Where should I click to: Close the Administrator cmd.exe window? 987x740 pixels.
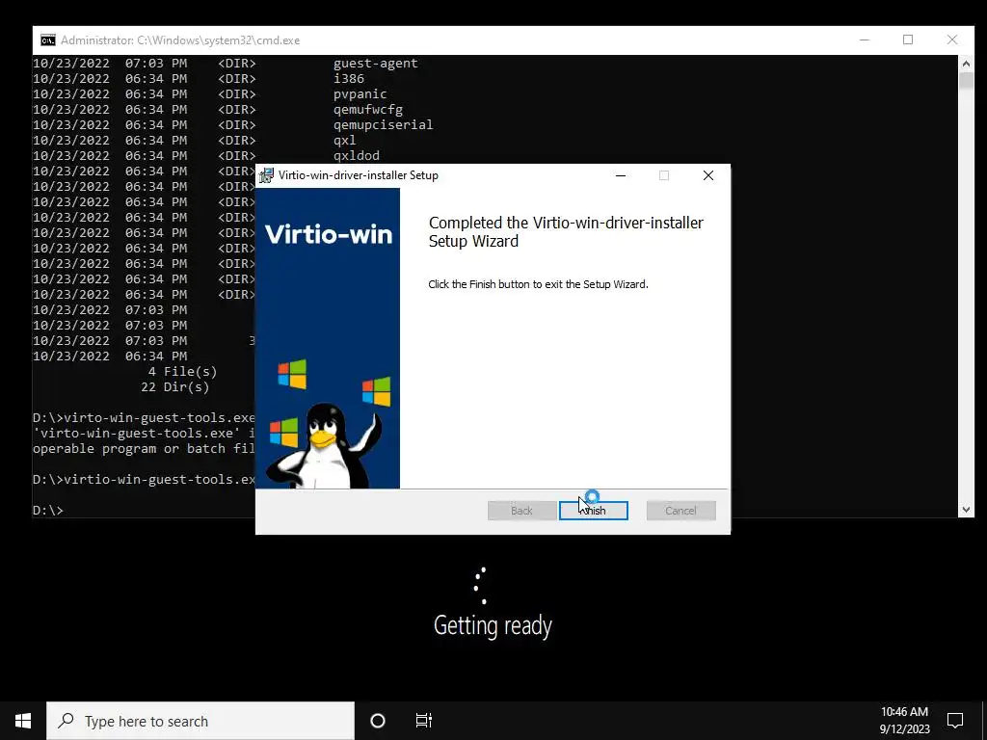[952, 40]
